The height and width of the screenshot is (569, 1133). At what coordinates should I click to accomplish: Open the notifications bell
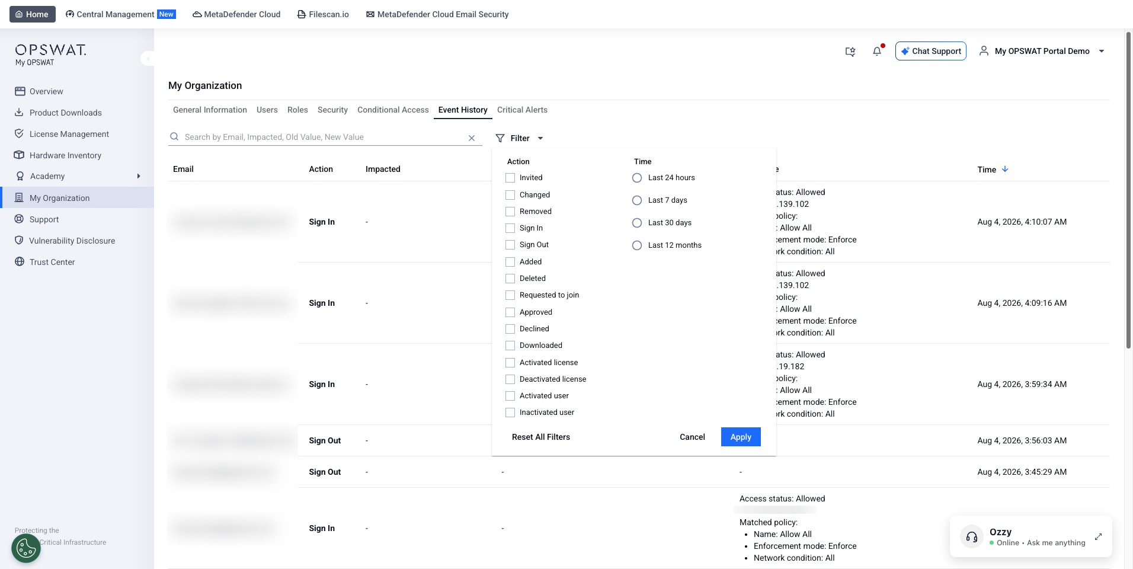tap(877, 52)
